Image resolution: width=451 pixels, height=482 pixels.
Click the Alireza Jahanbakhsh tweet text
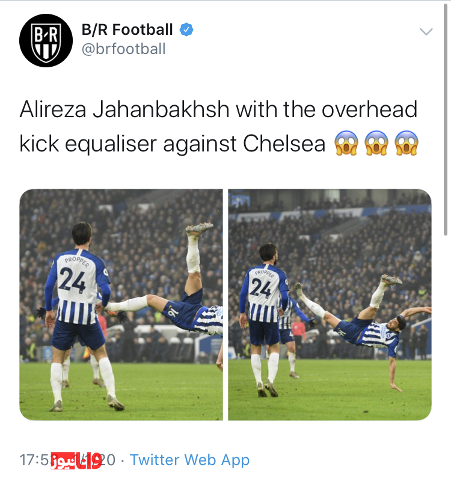[x=218, y=126]
